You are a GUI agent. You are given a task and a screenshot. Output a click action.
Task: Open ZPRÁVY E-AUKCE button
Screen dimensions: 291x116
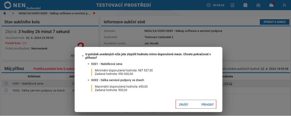pos(275,22)
